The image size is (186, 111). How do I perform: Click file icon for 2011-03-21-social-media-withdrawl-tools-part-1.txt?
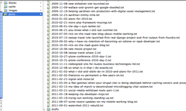point(49,91)
